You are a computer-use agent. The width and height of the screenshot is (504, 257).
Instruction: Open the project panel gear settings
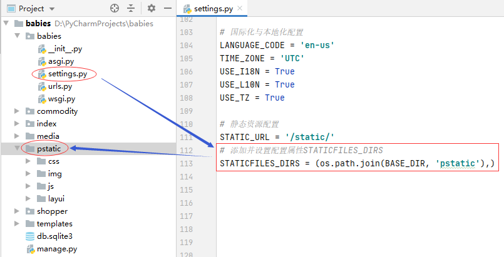152,8
